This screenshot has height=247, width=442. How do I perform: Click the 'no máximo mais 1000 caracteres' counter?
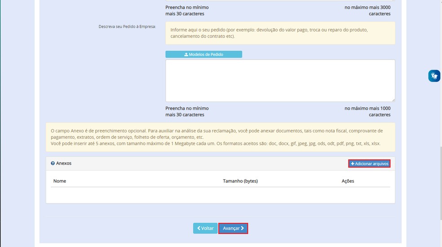click(367, 111)
